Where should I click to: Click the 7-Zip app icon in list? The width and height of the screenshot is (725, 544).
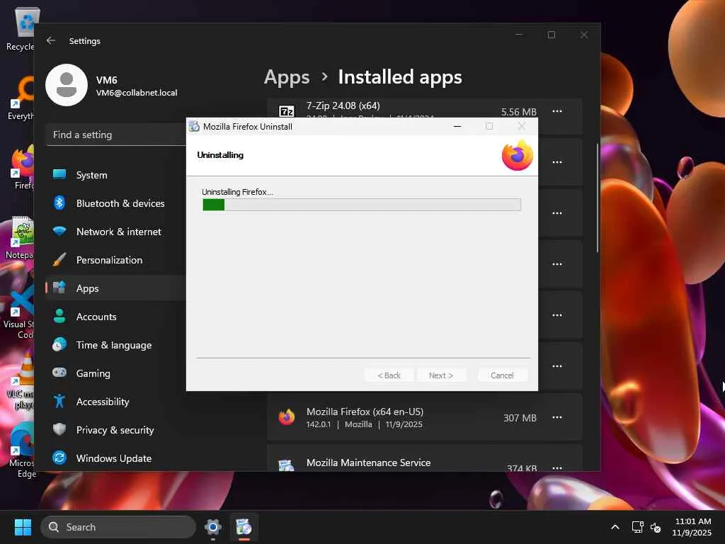point(287,111)
